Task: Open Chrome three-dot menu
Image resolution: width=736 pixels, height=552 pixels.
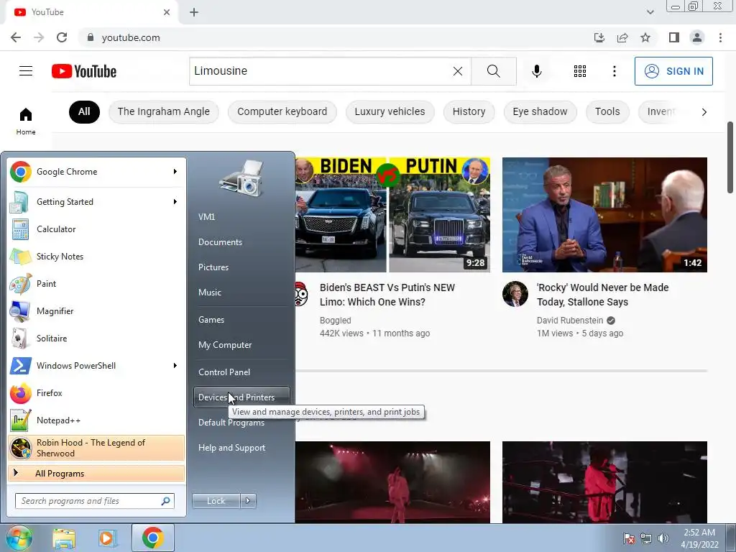Action: click(x=720, y=37)
